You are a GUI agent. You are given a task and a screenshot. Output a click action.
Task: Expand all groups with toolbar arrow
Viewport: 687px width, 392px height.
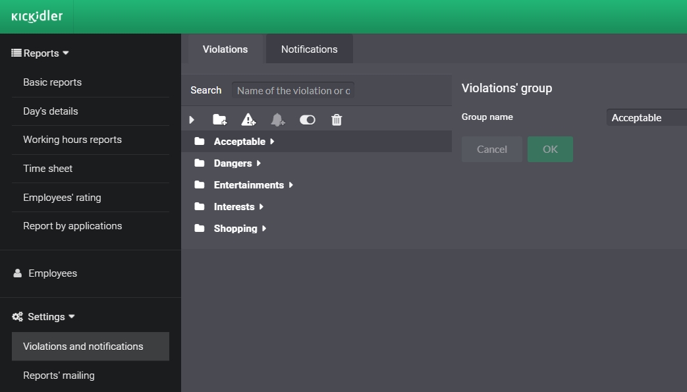(192, 119)
